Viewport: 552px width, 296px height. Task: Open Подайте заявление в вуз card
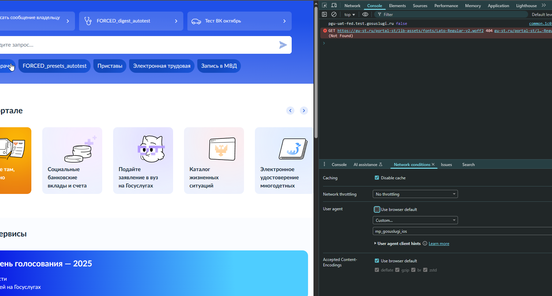pyautogui.click(x=143, y=161)
